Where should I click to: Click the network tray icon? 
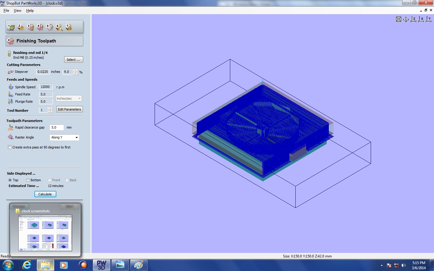396,265
